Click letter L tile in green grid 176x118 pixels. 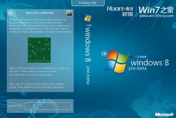(37, 56)
